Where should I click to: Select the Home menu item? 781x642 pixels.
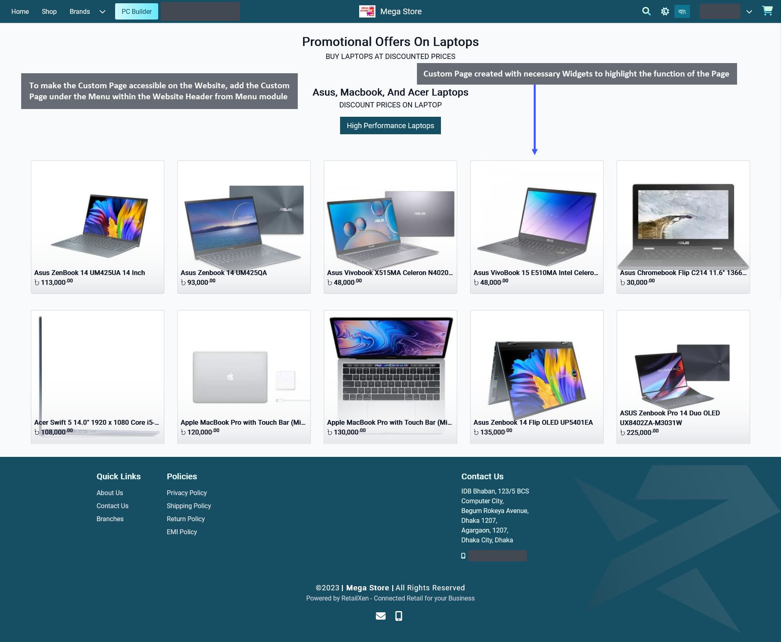[x=20, y=11]
